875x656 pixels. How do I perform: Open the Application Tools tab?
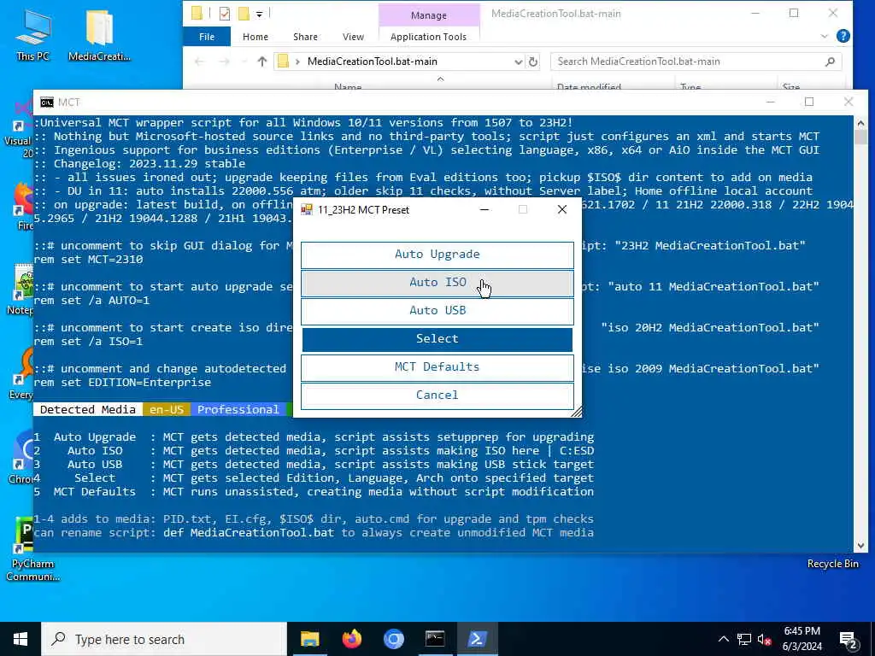click(428, 37)
